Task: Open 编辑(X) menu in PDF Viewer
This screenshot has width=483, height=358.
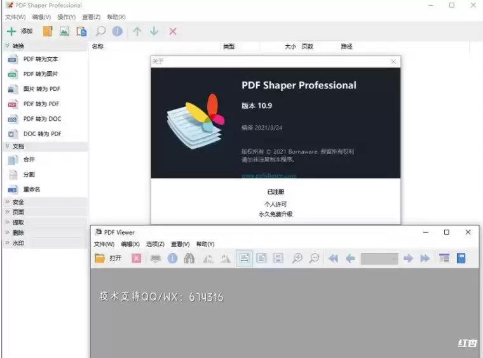Action: [130, 244]
